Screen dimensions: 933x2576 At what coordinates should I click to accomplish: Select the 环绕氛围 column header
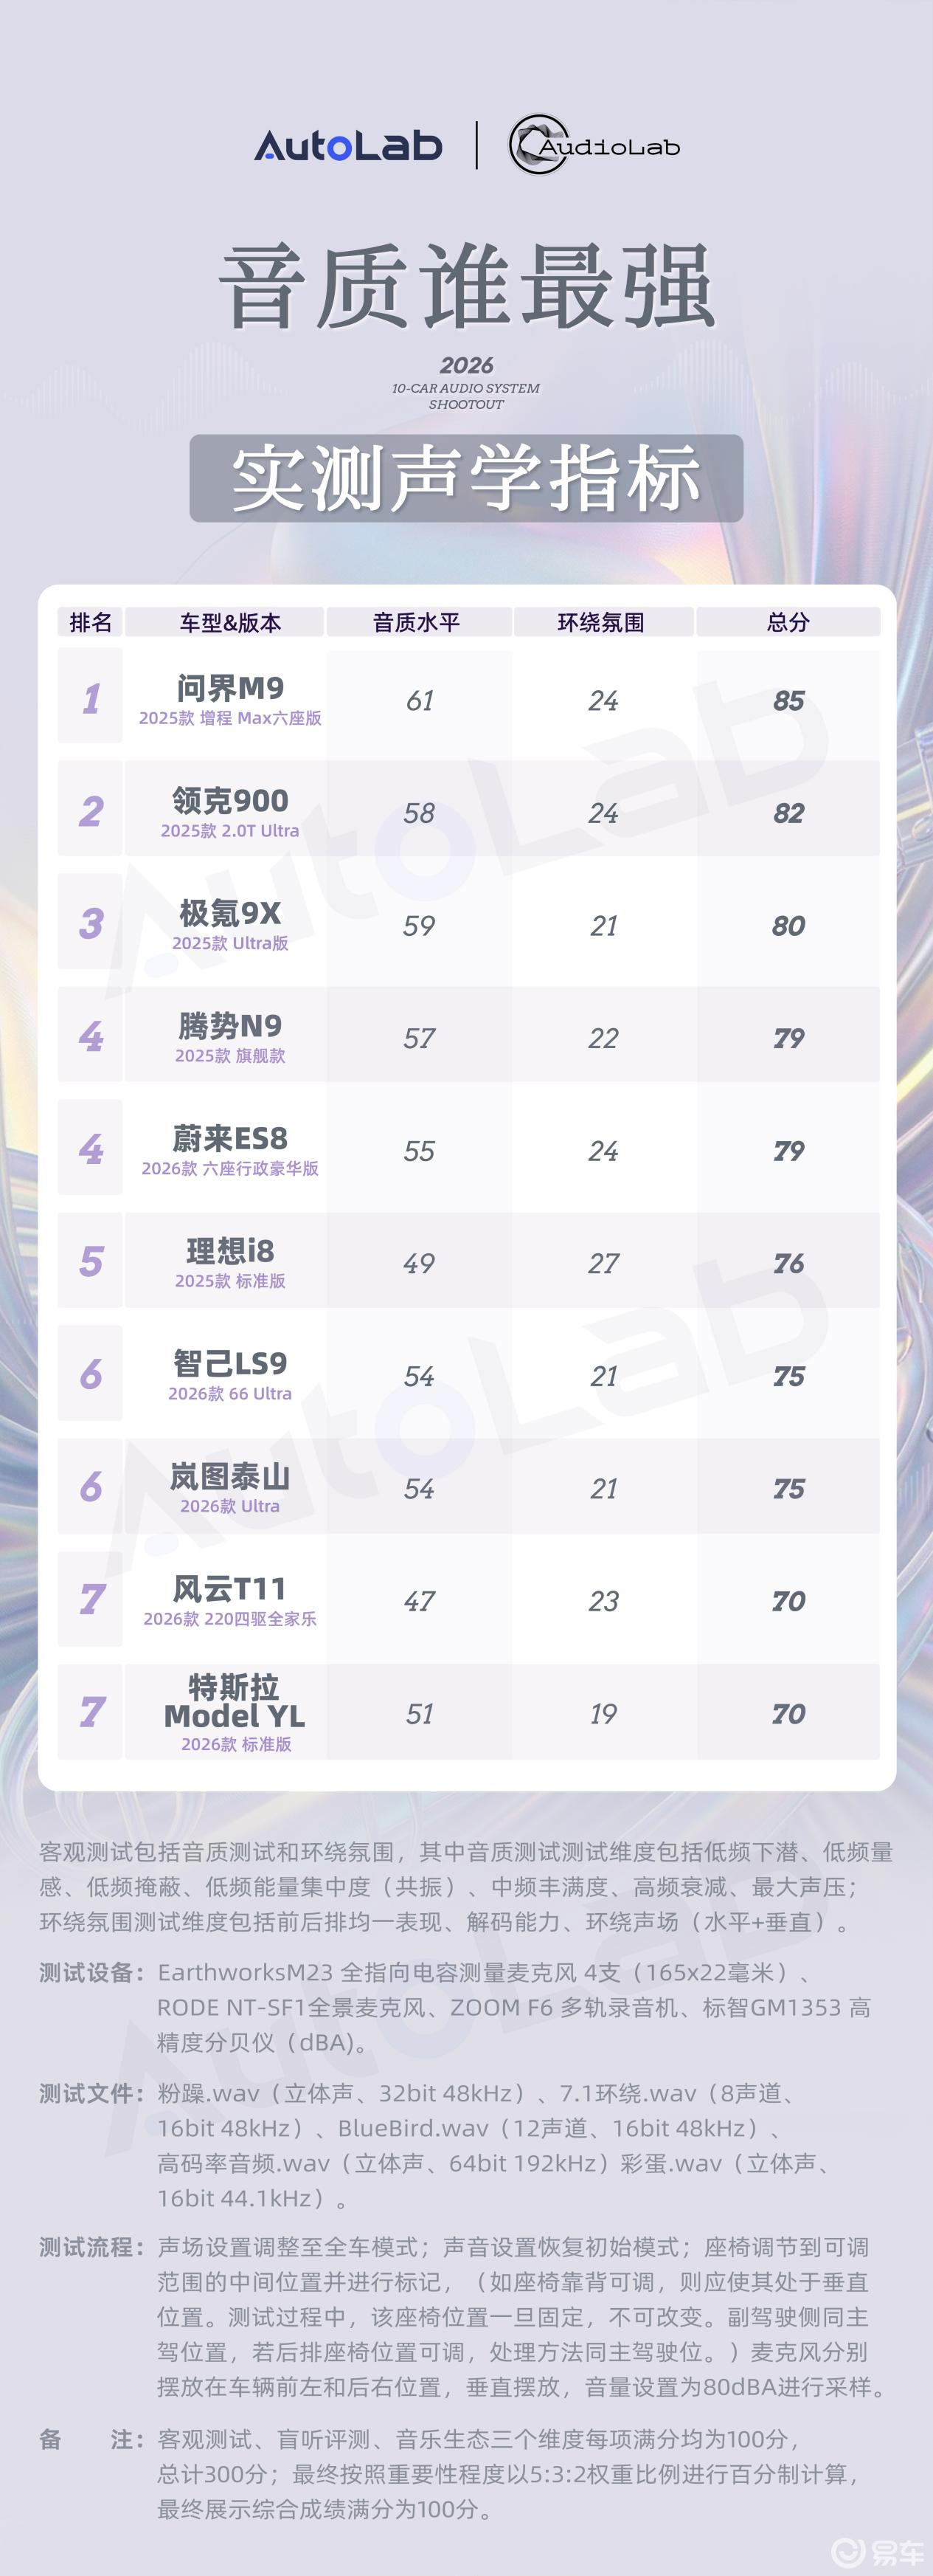(601, 622)
